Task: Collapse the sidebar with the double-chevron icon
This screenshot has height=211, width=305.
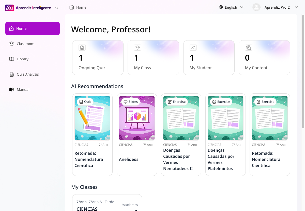Action: [56, 8]
